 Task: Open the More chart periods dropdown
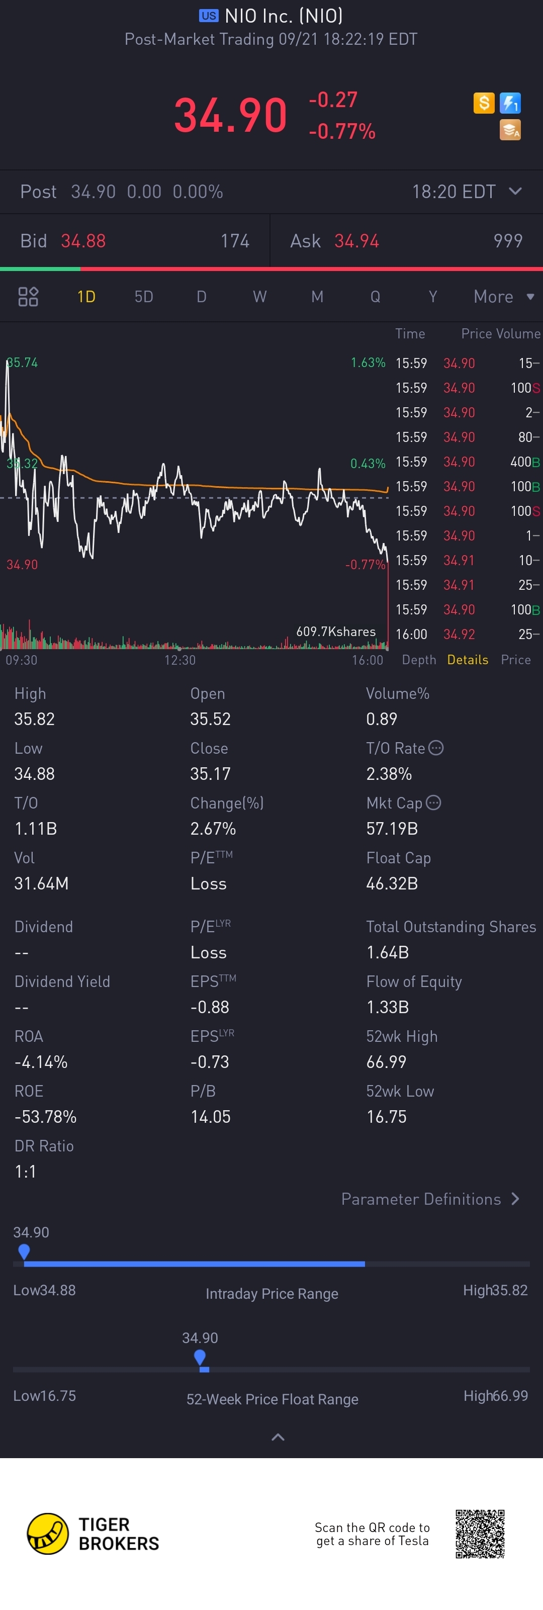click(504, 296)
